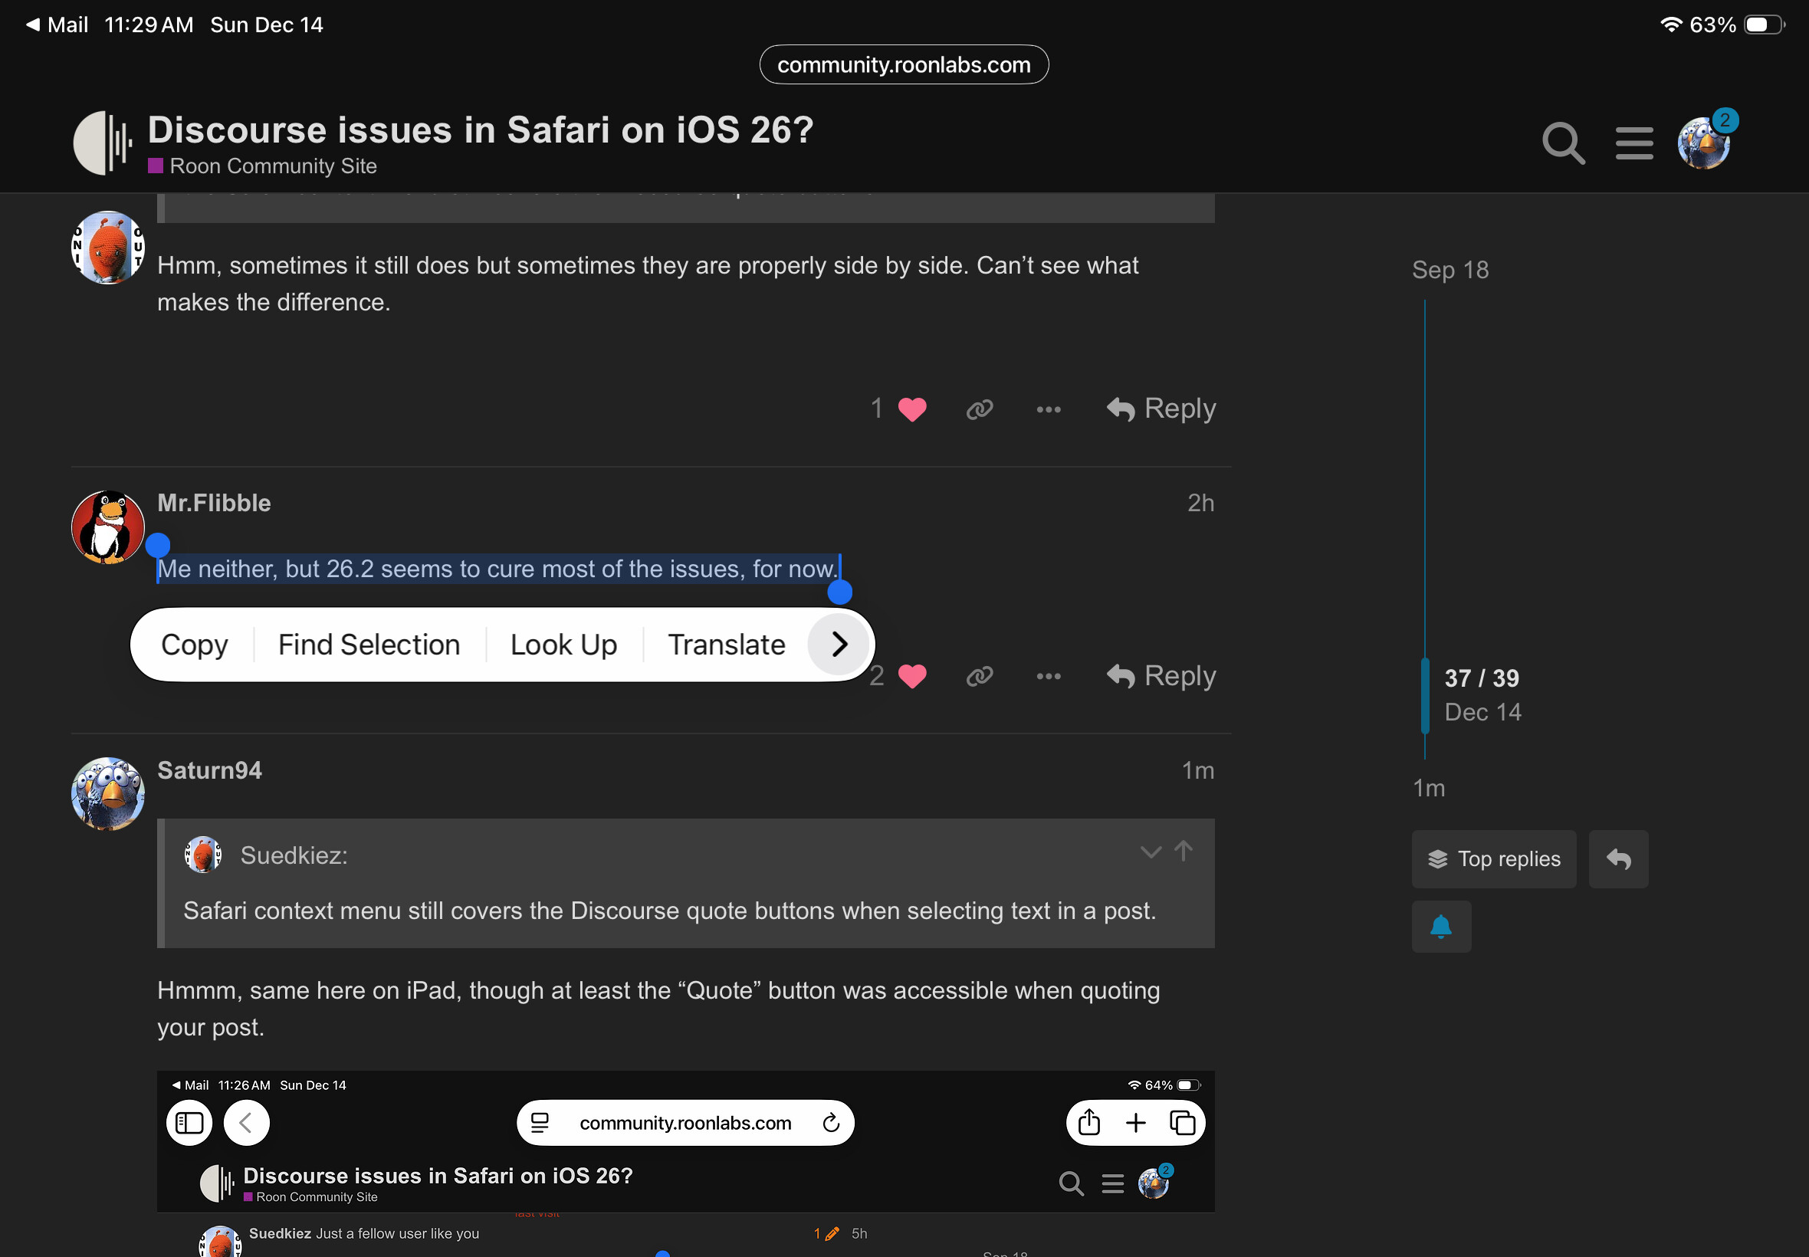This screenshot has height=1257, width=1809.
Task: Expand the Suedkiez quote with chevron
Action: coord(1151,852)
